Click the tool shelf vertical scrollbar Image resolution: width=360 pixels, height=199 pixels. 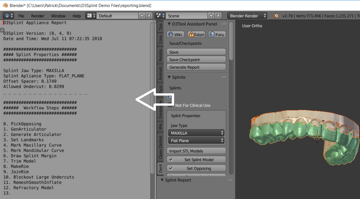[231, 41]
